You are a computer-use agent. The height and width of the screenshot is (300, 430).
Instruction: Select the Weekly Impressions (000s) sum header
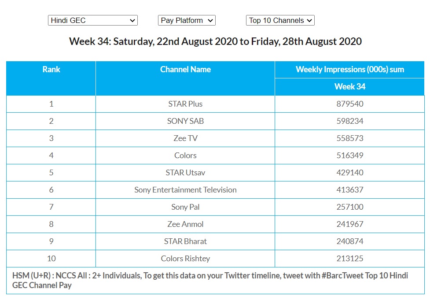pos(349,70)
